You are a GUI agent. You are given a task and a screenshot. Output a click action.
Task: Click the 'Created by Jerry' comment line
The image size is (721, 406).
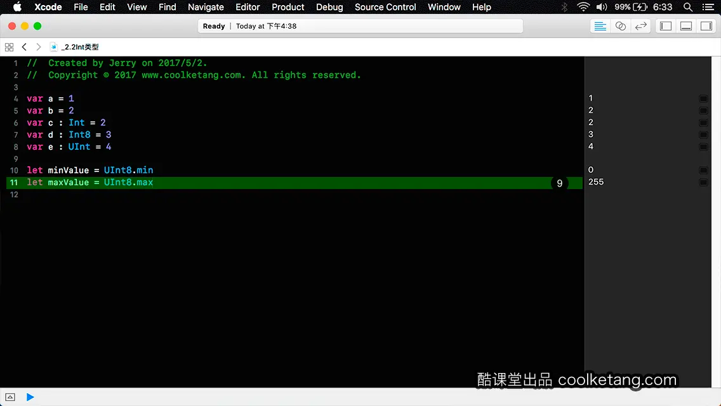pos(117,63)
